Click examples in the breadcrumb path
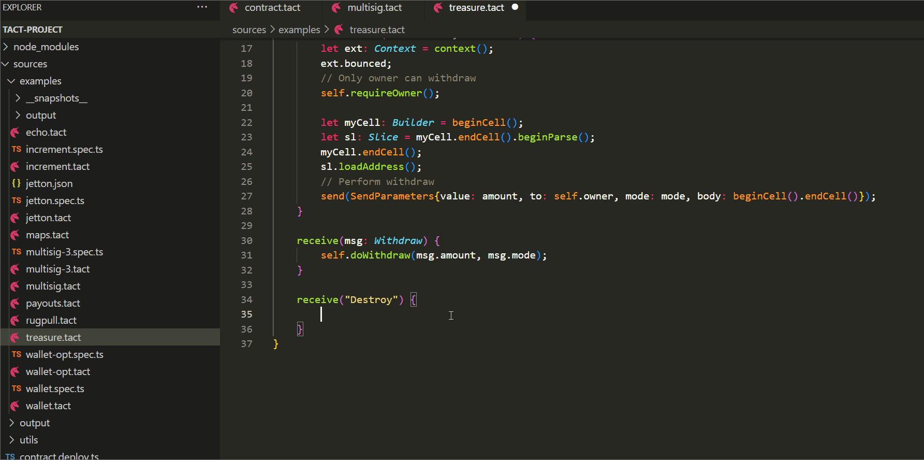 tap(299, 30)
